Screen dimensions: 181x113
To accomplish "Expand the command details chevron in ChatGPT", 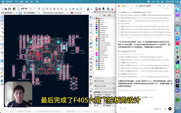I will [x=152, y=12].
